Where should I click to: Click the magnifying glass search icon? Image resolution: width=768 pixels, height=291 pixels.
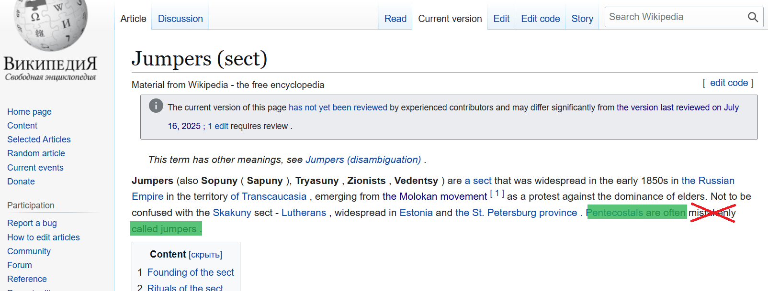[x=752, y=17]
